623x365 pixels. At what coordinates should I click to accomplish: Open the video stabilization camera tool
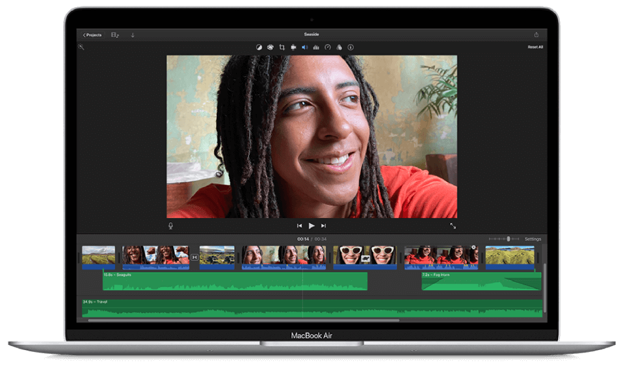pyautogui.click(x=293, y=47)
